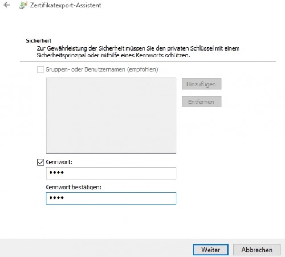The width and height of the screenshot is (285, 257).
Task: Uncheck the Kennwort checkbox
Action: [40, 162]
